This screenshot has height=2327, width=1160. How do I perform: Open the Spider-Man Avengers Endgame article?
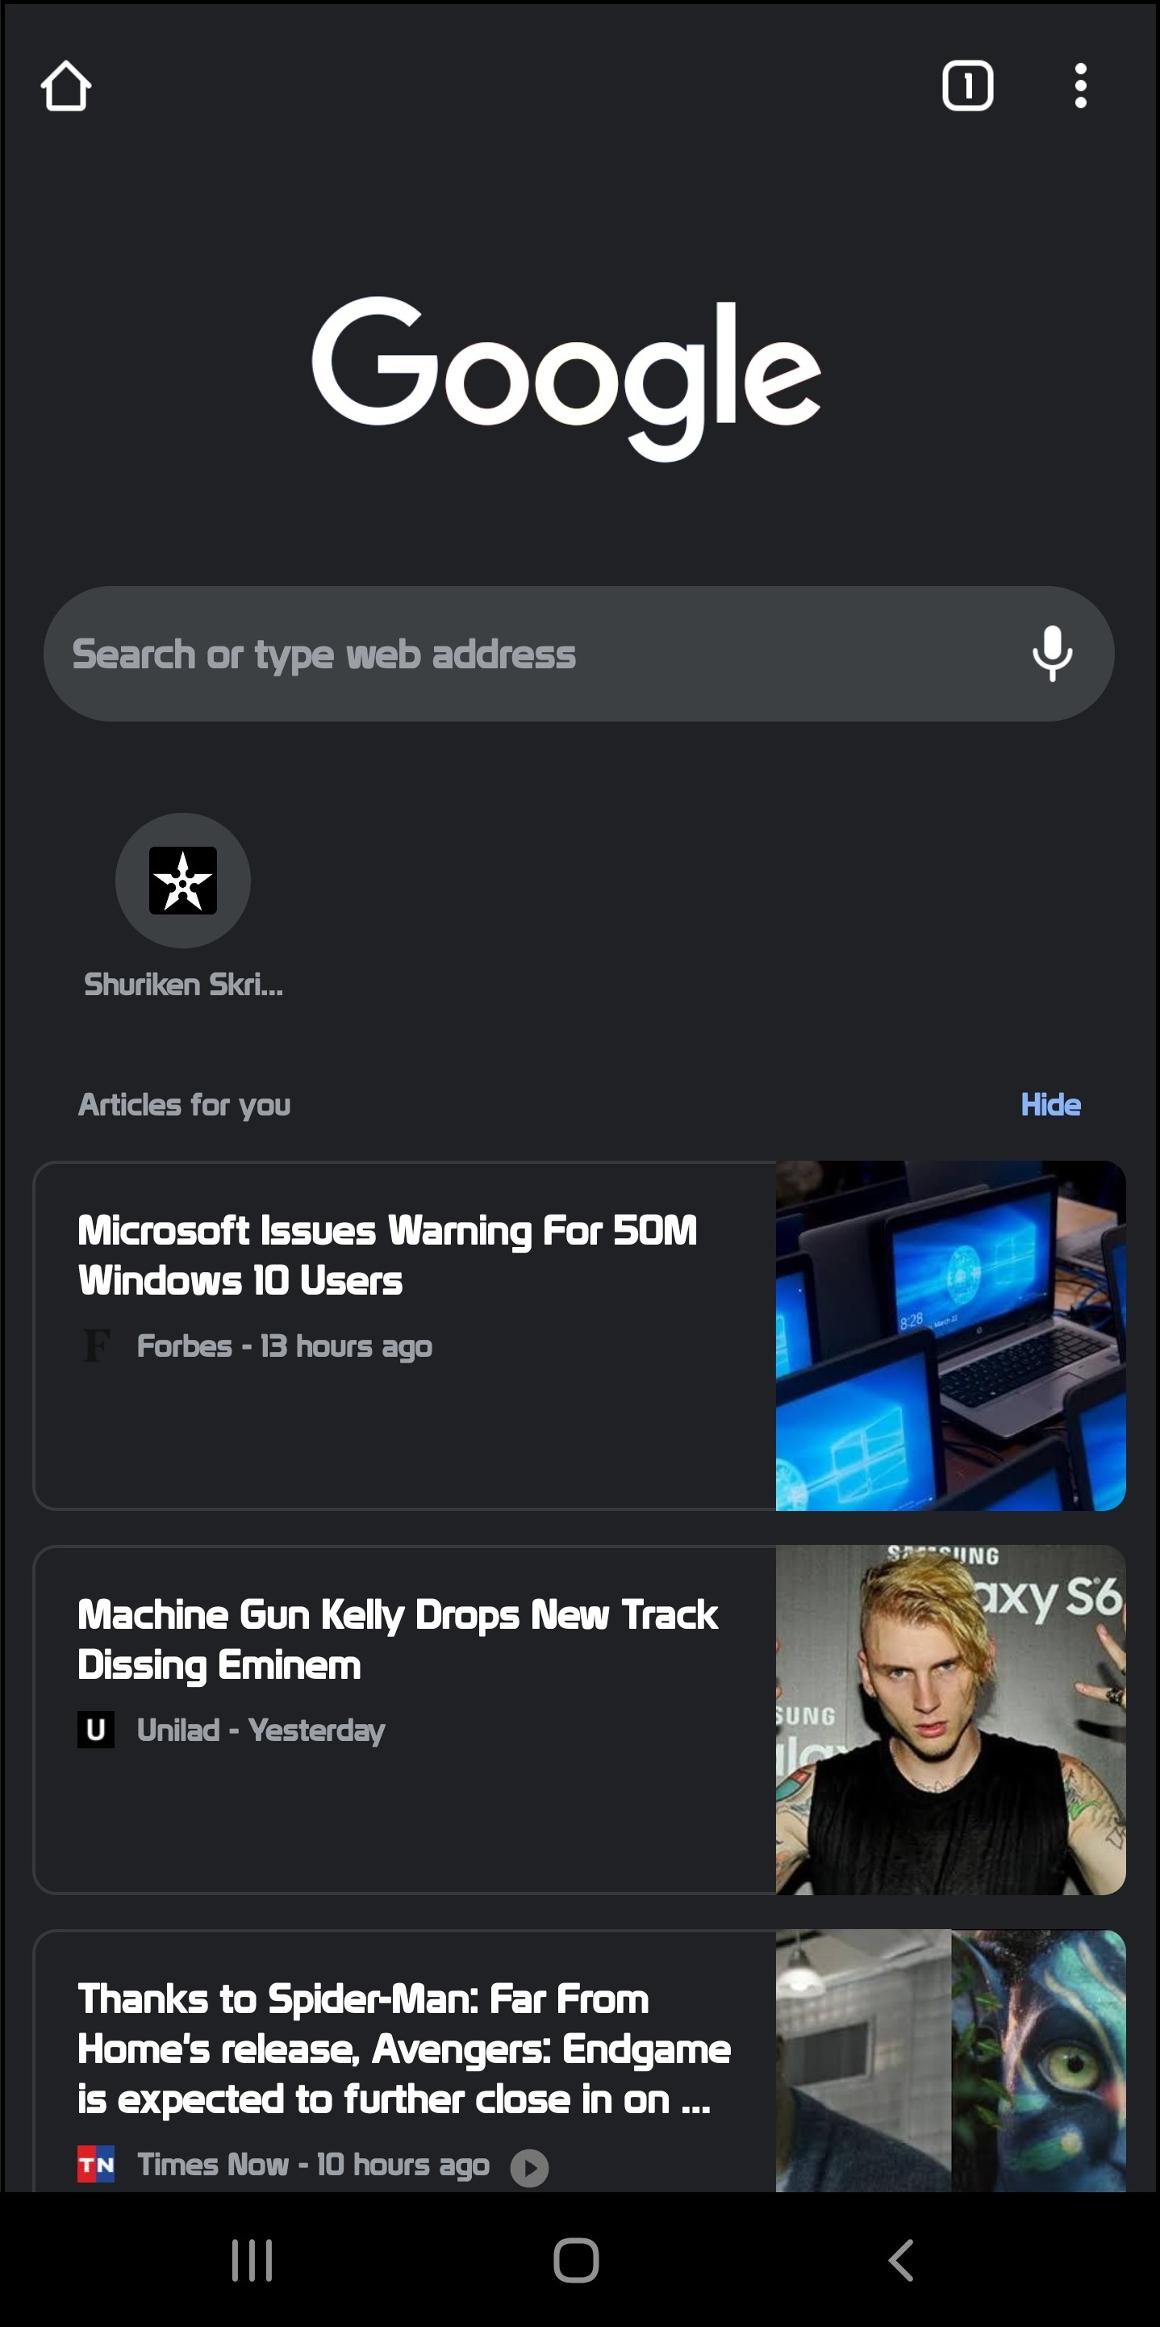pos(403,2049)
